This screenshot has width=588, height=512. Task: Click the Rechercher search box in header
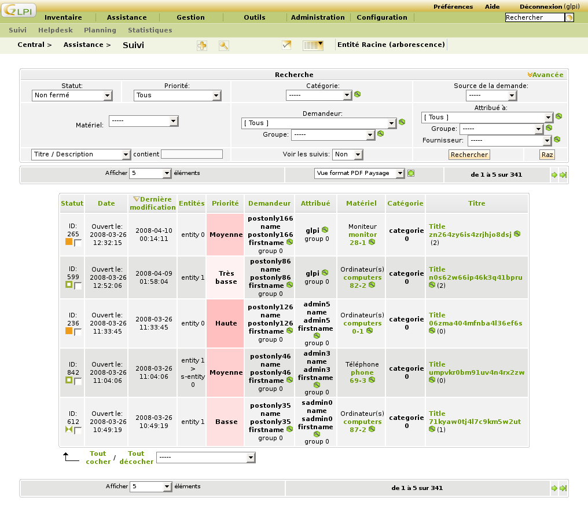pyautogui.click(x=534, y=17)
